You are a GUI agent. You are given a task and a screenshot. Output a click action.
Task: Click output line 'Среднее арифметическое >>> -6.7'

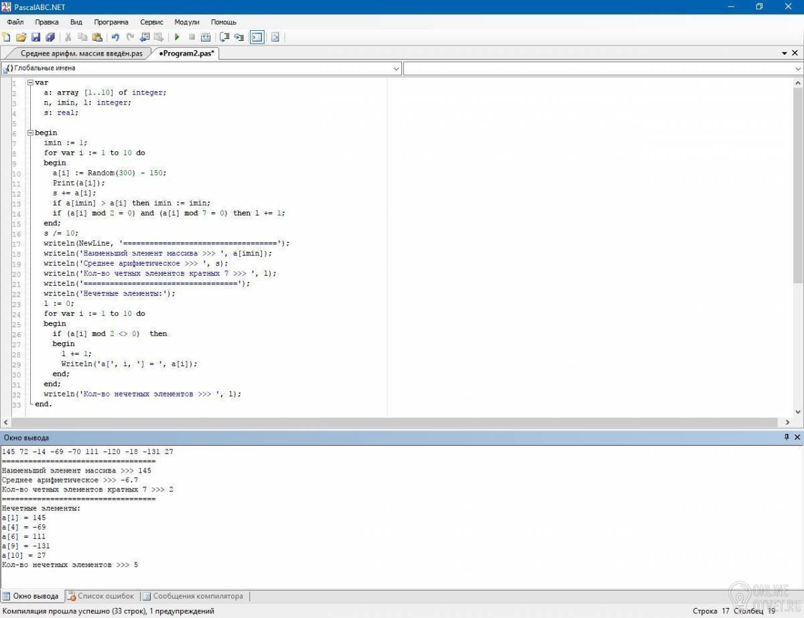pyautogui.click(x=70, y=480)
